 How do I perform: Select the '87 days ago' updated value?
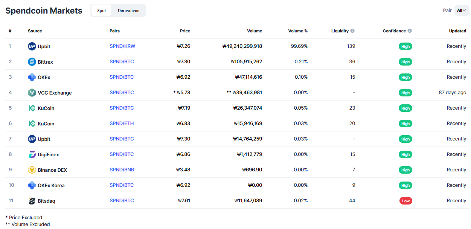[x=453, y=93]
